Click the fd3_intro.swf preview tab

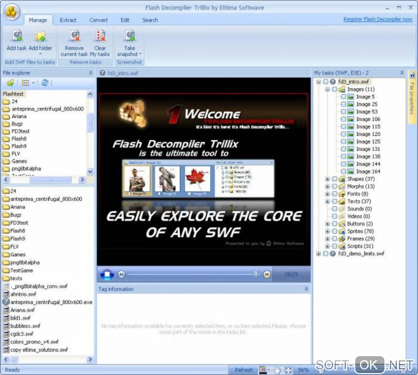tap(119, 73)
